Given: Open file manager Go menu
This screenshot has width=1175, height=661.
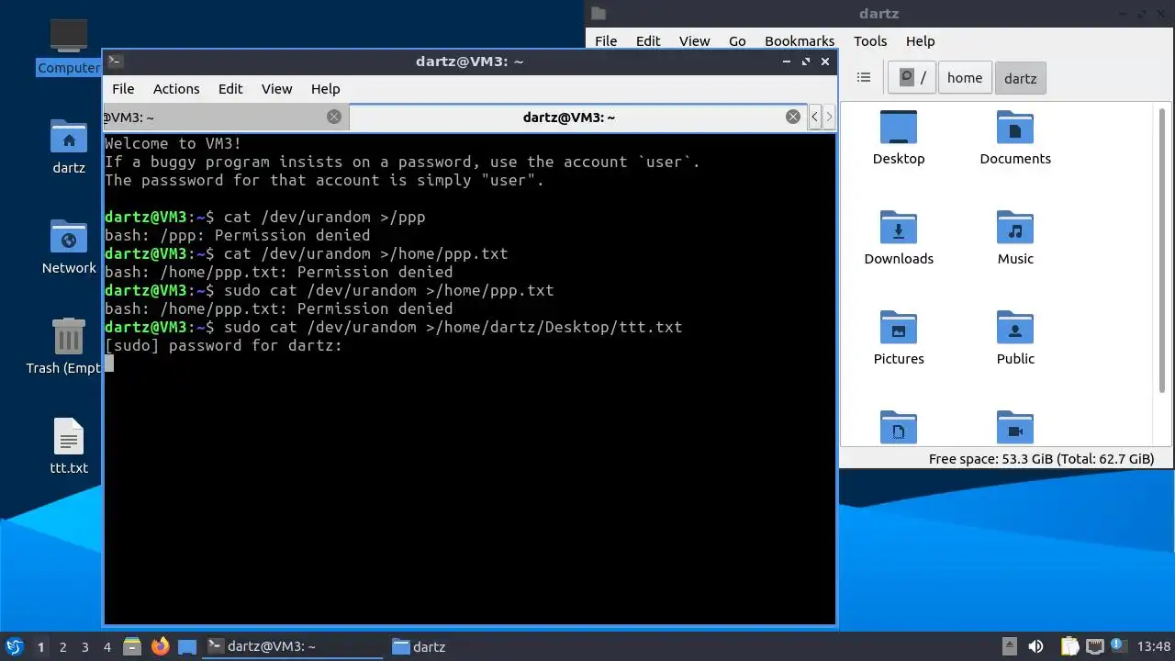Looking at the screenshot, I should pyautogui.click(x=737, y=41).
